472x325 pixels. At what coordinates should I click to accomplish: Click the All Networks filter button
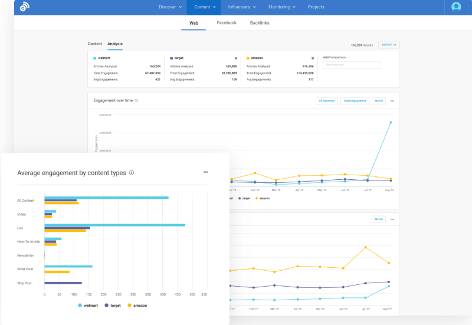(327, 101)
